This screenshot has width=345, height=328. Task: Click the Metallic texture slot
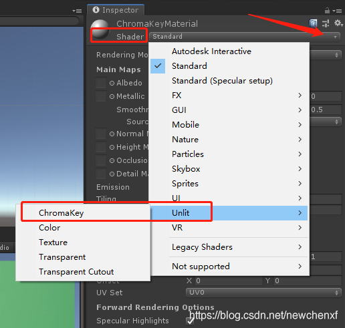[101, 96]
